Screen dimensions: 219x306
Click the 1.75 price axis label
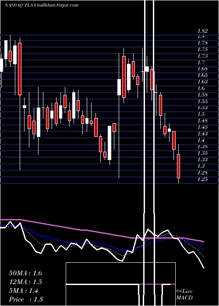pyautogui.click(x=202, y=49)
